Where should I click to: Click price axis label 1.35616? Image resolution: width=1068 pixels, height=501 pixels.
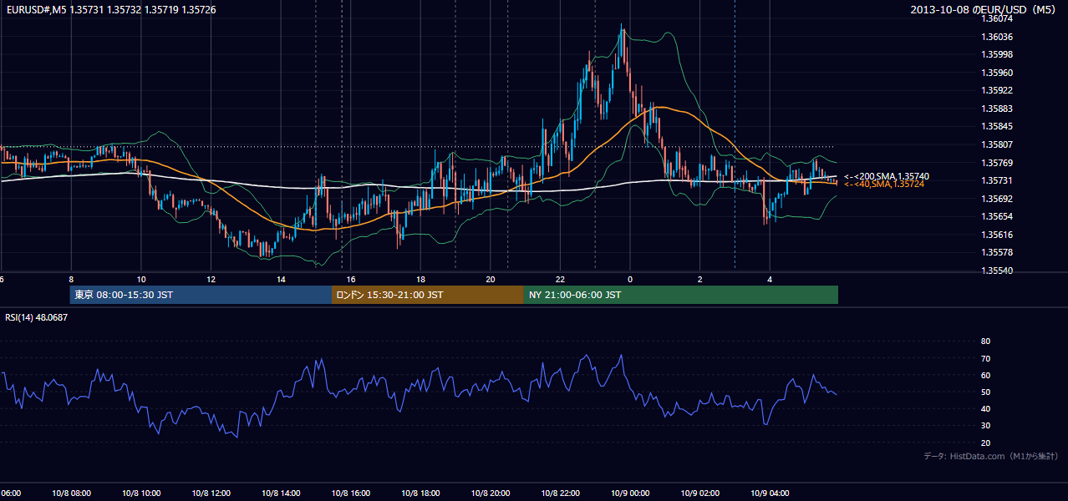pyautogui.click(x=999, y=235)
